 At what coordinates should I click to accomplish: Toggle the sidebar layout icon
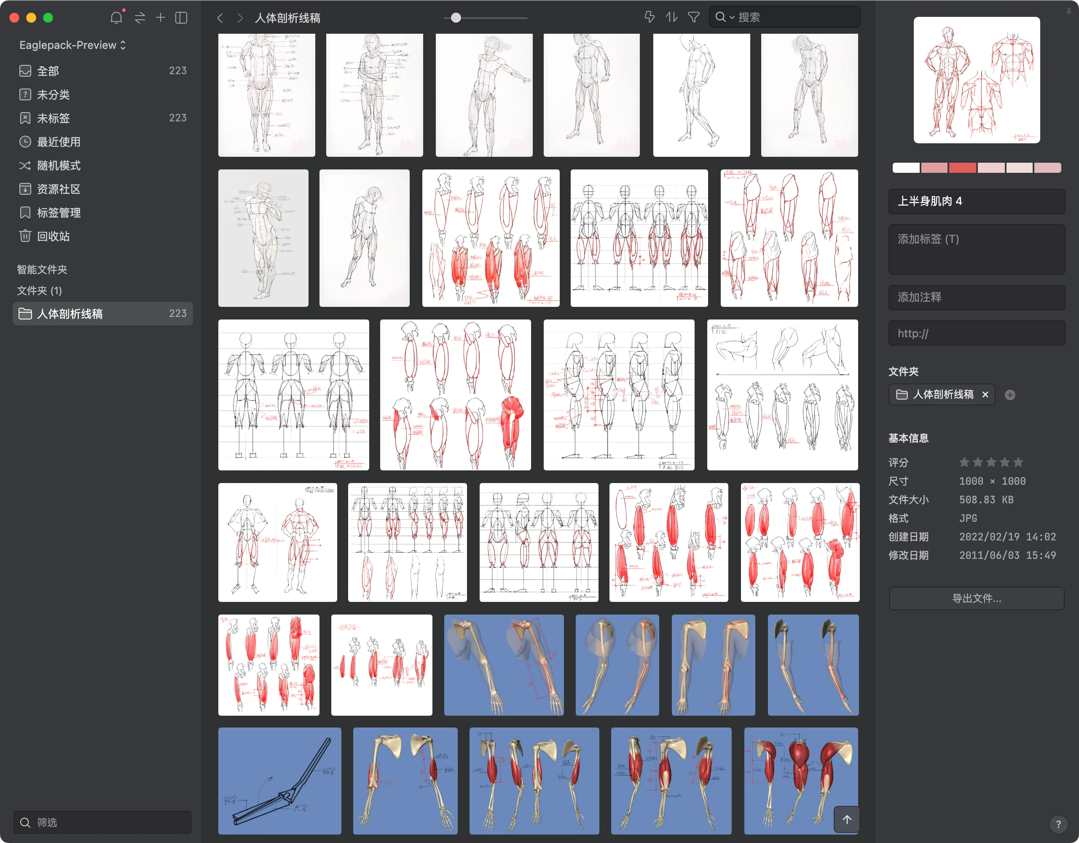pyautogui.click(x=181, y=18)
